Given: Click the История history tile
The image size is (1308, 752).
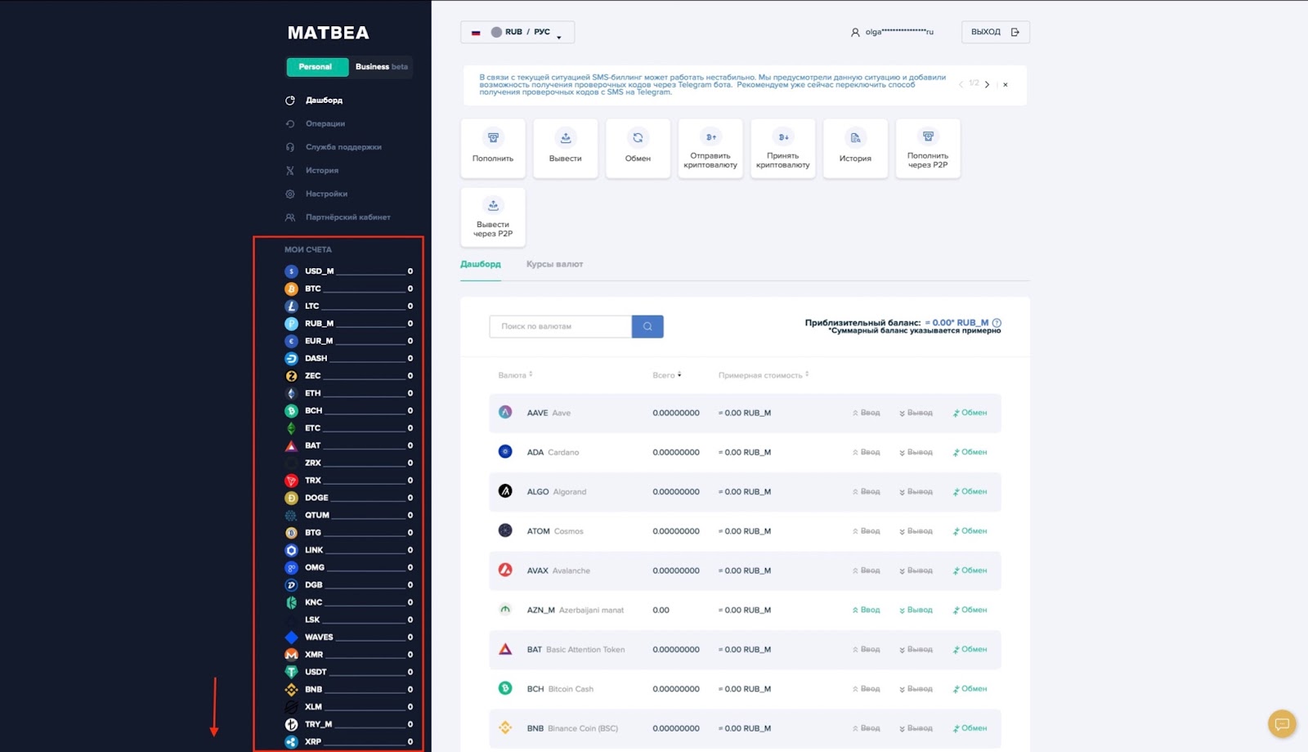Looking at the screenshot, I should pyautogui.click(x=855, y=148).
